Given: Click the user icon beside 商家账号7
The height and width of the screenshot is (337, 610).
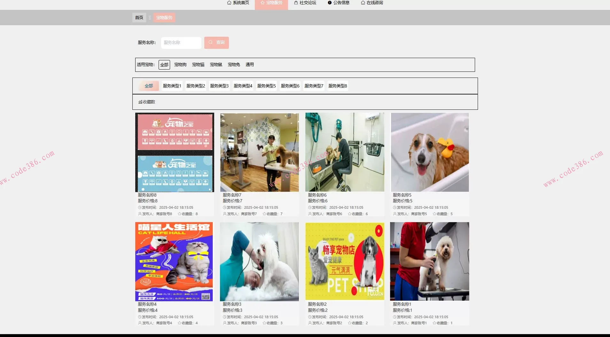Looking at the screenshot, I should [225, 214].
